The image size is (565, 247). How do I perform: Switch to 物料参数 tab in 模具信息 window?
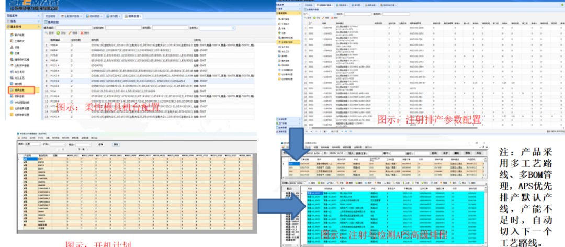(94, 16)
